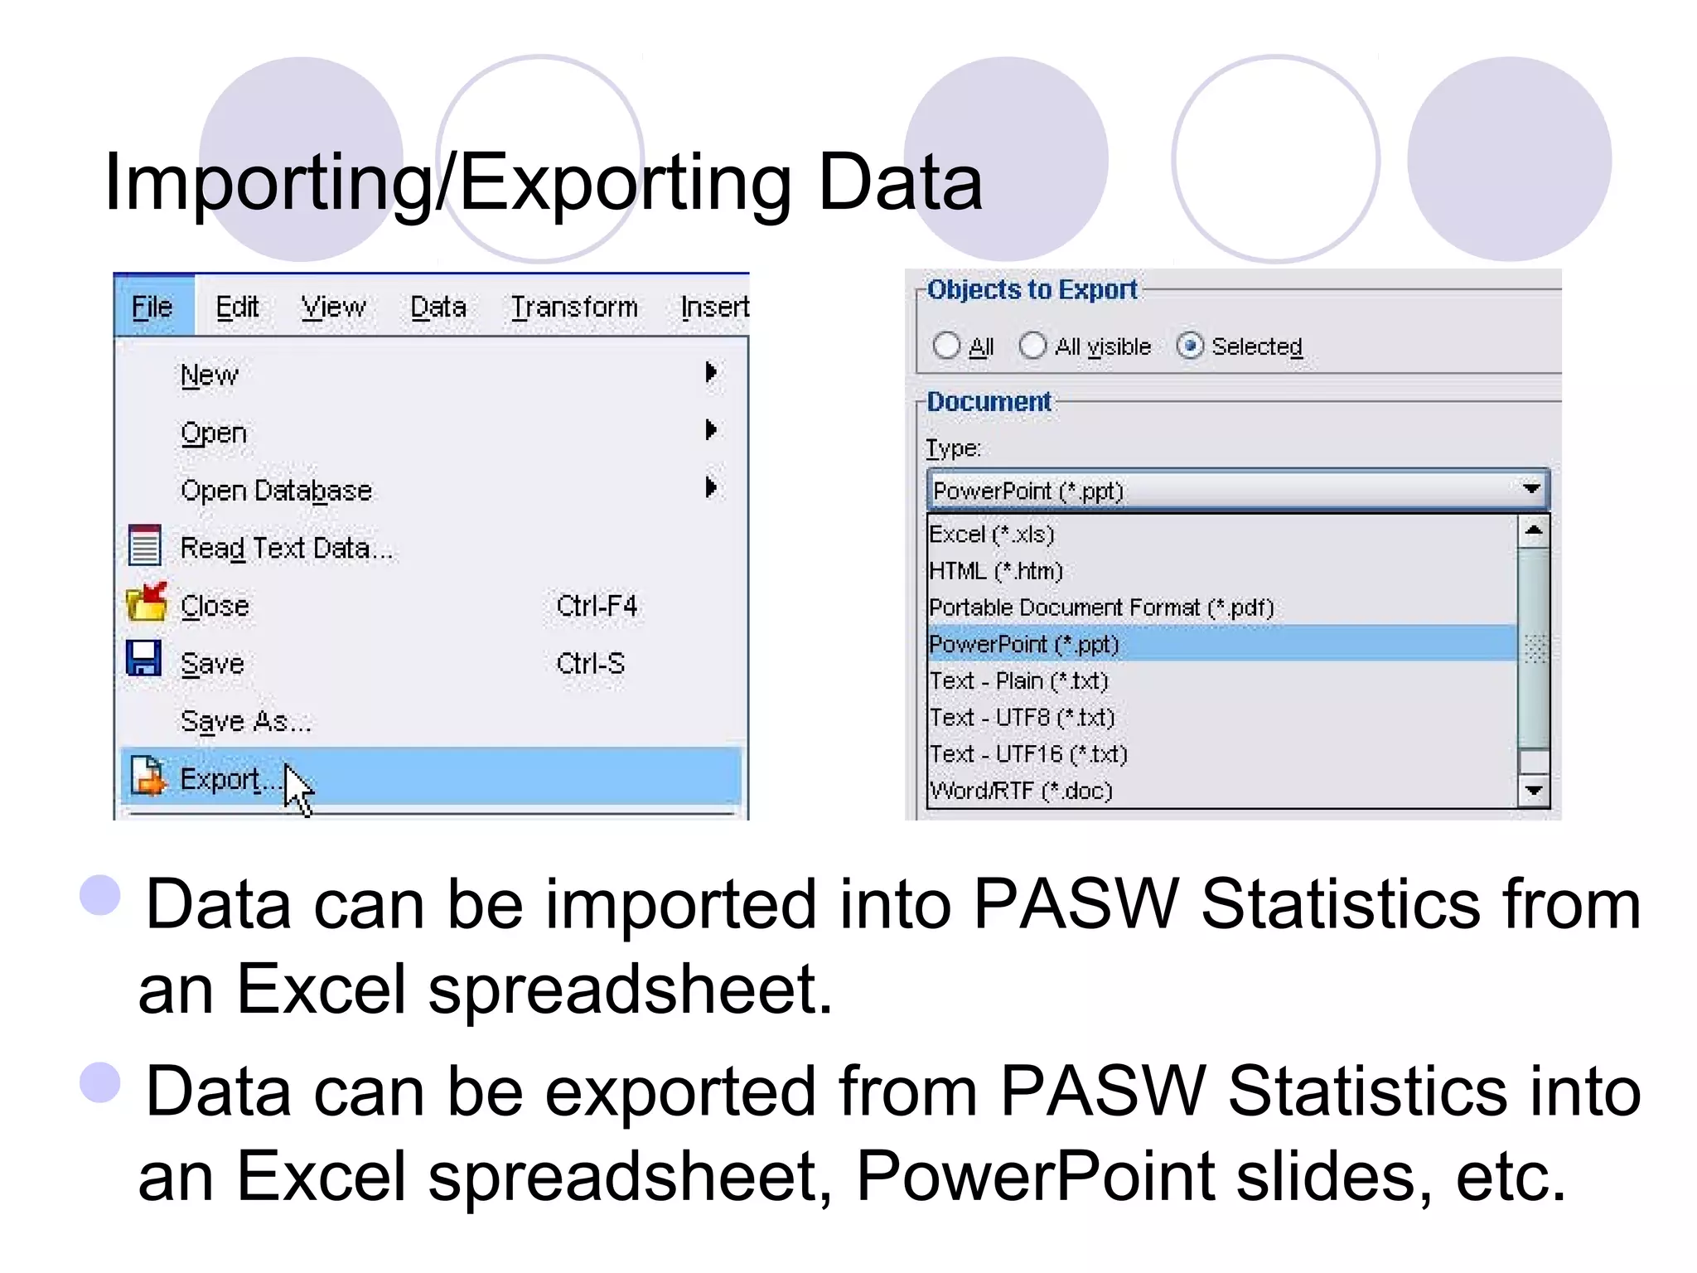
Task: Select Text - Plain (*.txt) option
Action: tap(1222, 680)
